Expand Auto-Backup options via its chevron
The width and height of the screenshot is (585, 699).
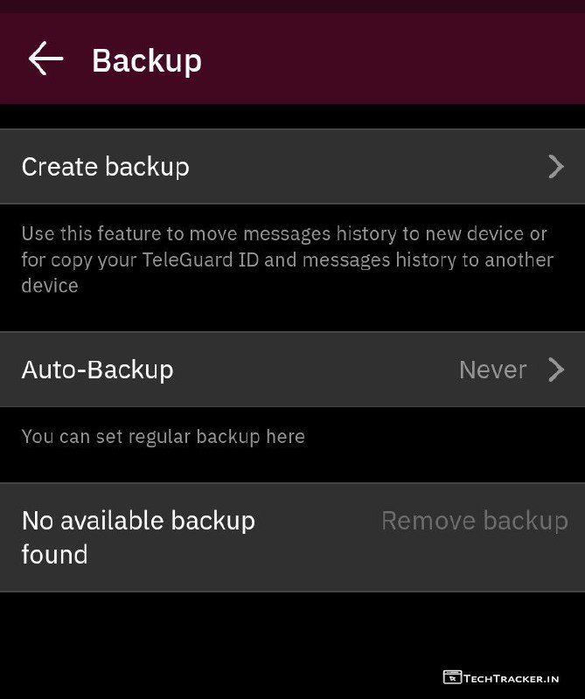[556, 370]
